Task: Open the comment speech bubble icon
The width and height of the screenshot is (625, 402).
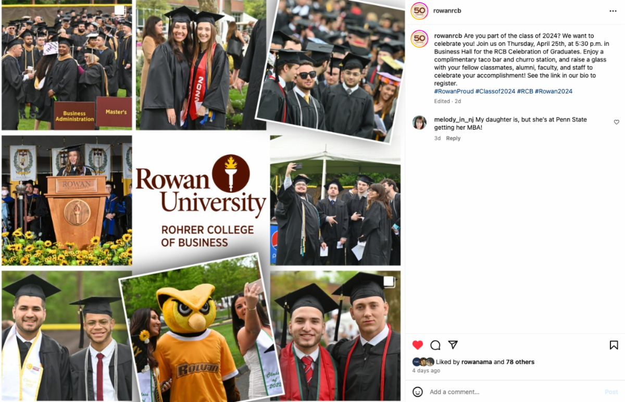Action: [x=435, y=345]
